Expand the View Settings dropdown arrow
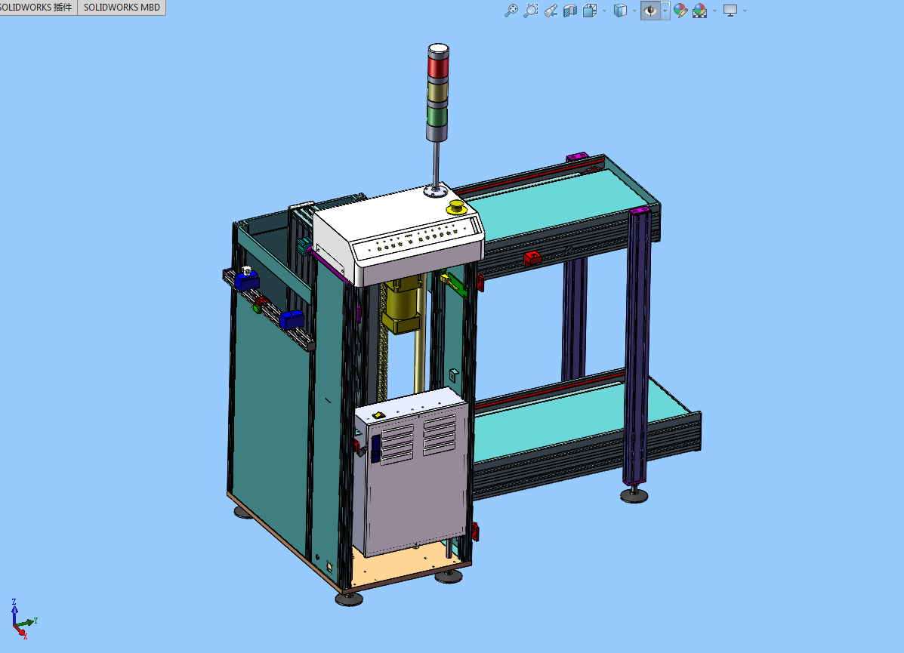Image resolution: width=904 pixels, height=653 pixels. coord(745,11)
